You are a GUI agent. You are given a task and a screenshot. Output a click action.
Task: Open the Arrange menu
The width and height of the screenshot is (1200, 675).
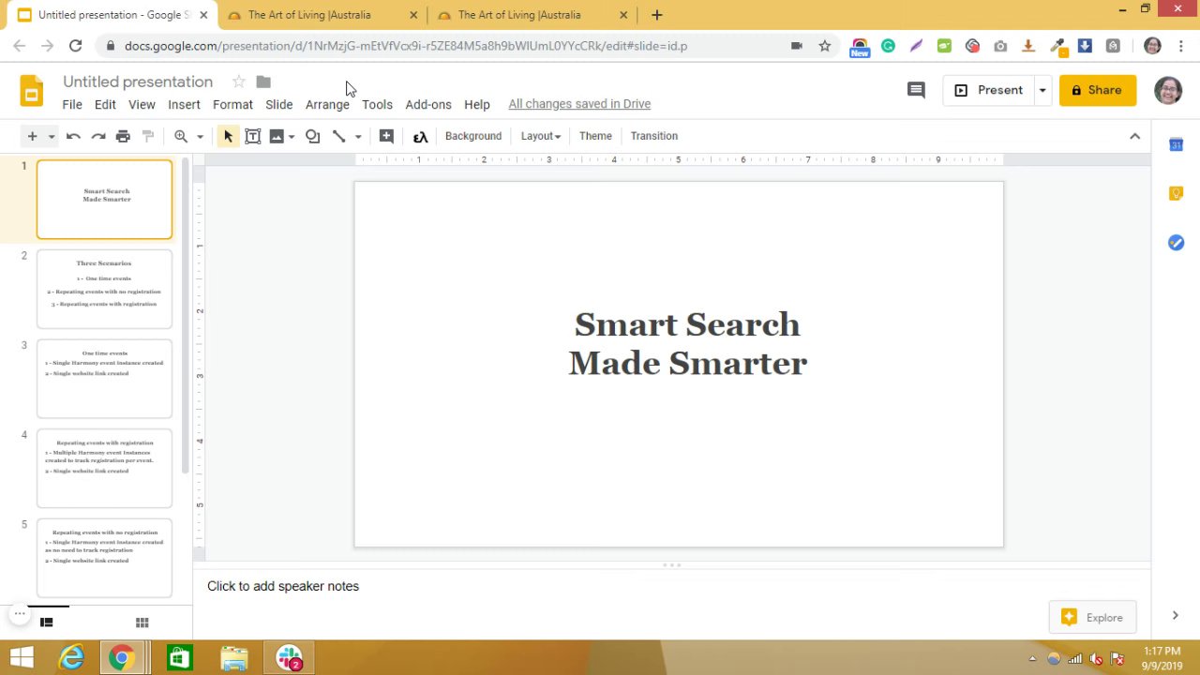[x=326, y=104]
